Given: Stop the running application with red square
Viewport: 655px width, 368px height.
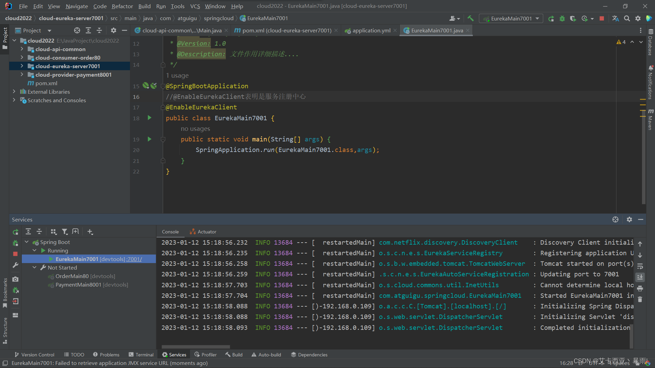Looking at the screenshot, I should (602, 18).
